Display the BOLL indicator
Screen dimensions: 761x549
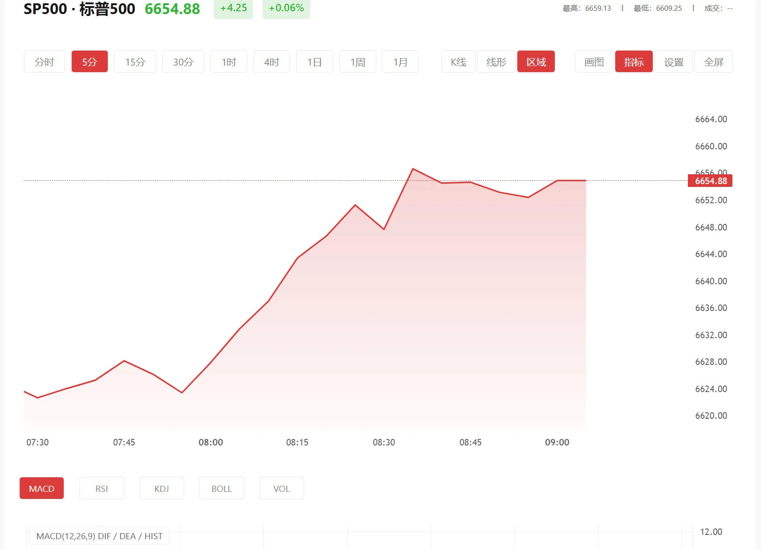click(x=221, y=488)
